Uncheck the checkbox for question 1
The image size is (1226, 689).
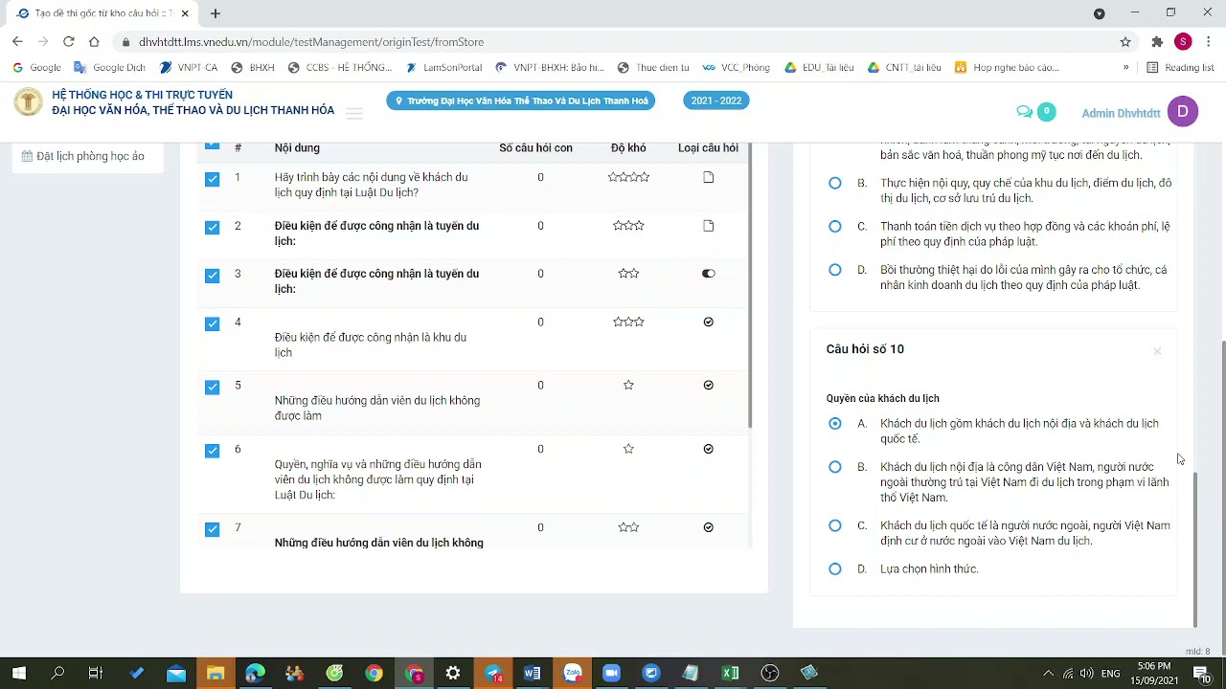tap(212, 179)
